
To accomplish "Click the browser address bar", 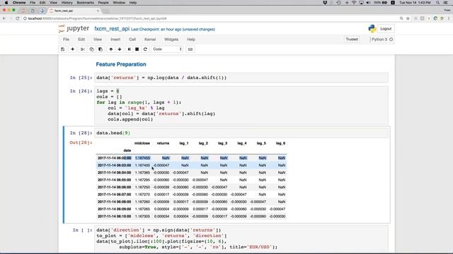I will point(211,18).
